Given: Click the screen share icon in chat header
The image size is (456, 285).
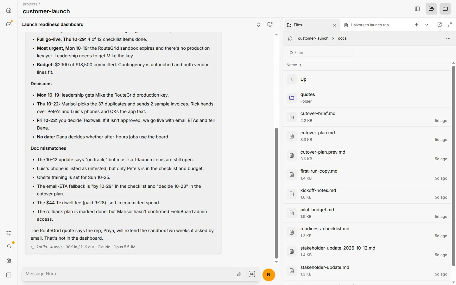Looking at the screenshot, I should tap(270, 25).
